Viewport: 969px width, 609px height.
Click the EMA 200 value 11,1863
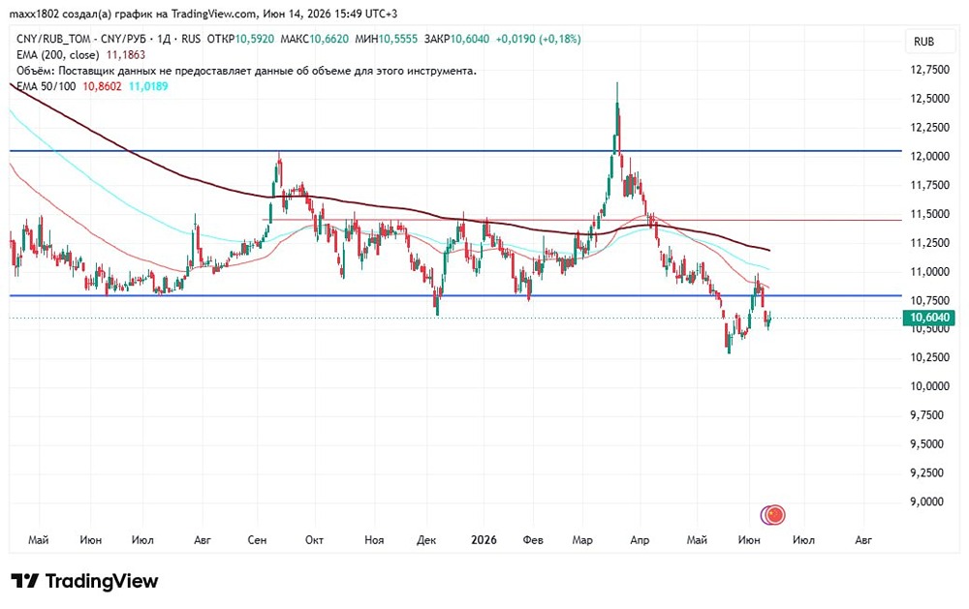tap(126, 55)
